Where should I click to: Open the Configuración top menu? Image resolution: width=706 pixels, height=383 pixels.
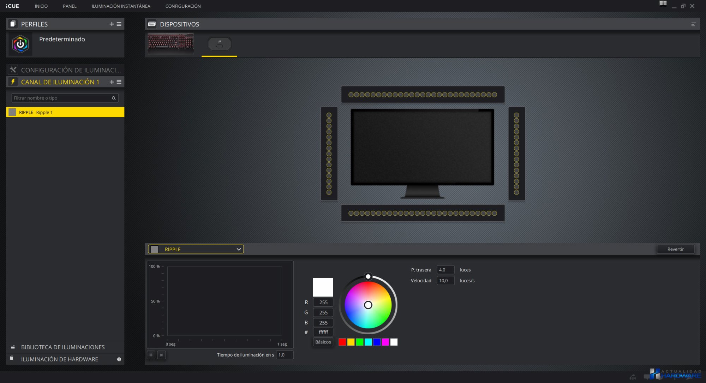pos(183,6)
